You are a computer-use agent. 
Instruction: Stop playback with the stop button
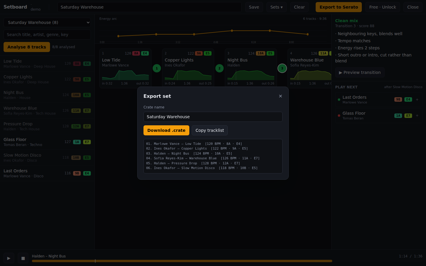click(x=23, y=258)
